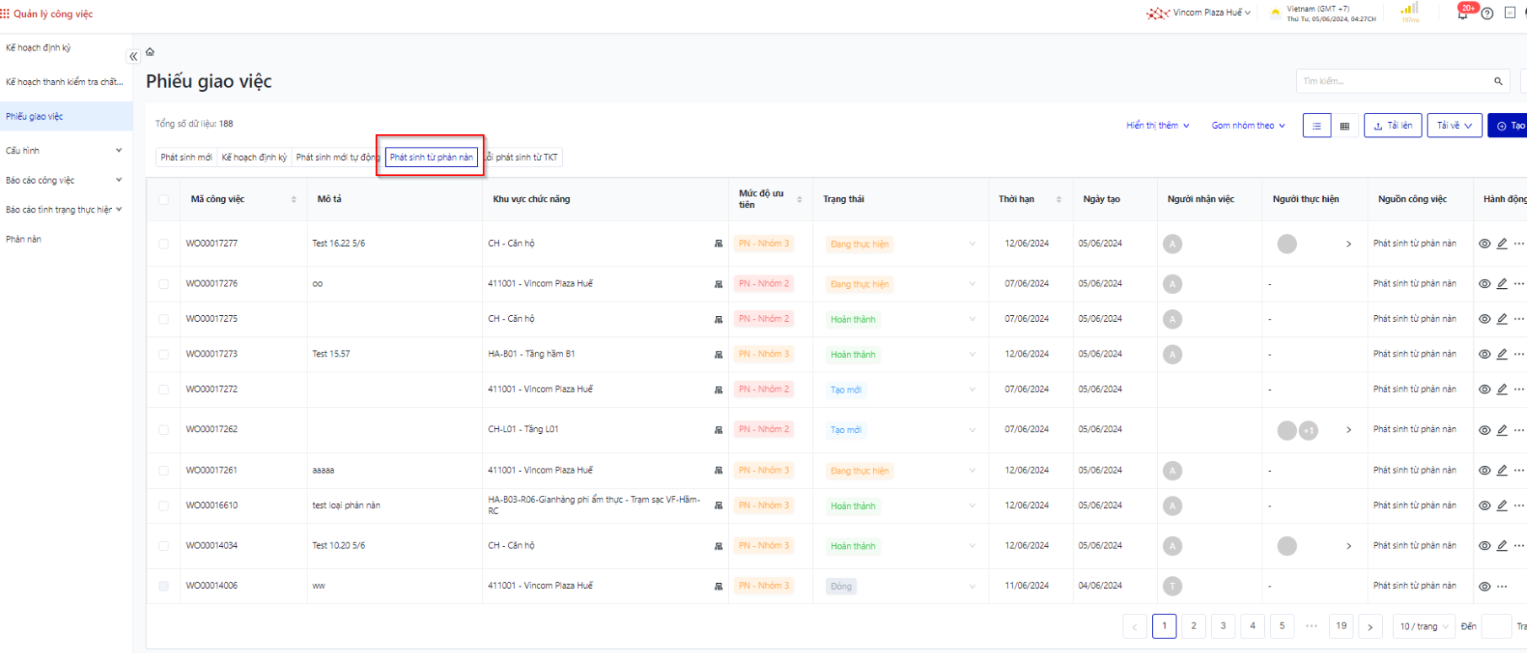Click the Tải lên upload button
This screenshot has height=653, width=1527.
pos(1392,126)
